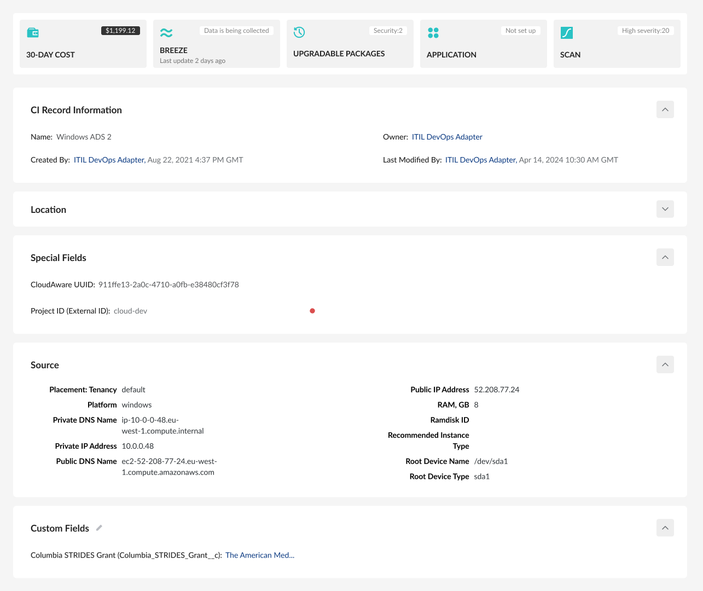Open the SCAN card
This screenshot has height=591, width=703.
[617, 44]
